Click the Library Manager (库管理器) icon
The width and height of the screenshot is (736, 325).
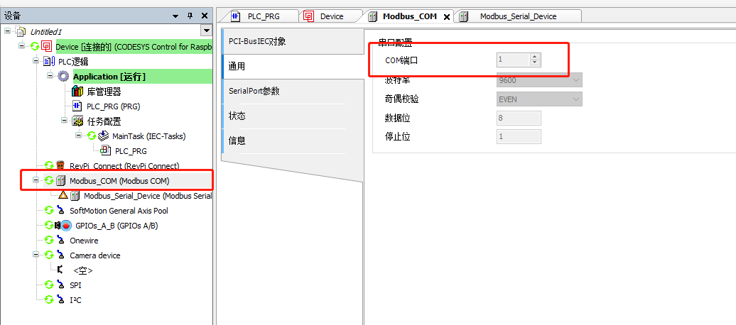[77, 92]
